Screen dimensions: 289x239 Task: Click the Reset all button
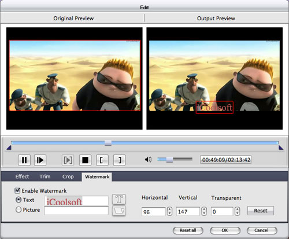pos(188,230)
